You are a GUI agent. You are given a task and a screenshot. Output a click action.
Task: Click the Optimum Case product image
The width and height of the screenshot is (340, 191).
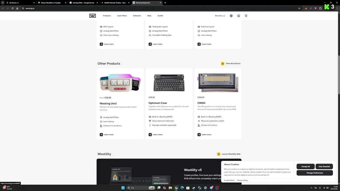click(x=169, y=83)
